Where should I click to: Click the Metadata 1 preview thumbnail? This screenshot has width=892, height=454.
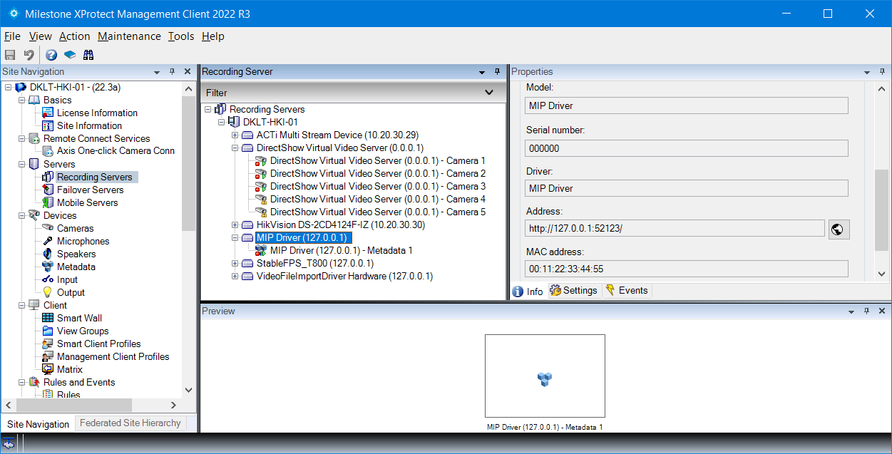(545, 376)
